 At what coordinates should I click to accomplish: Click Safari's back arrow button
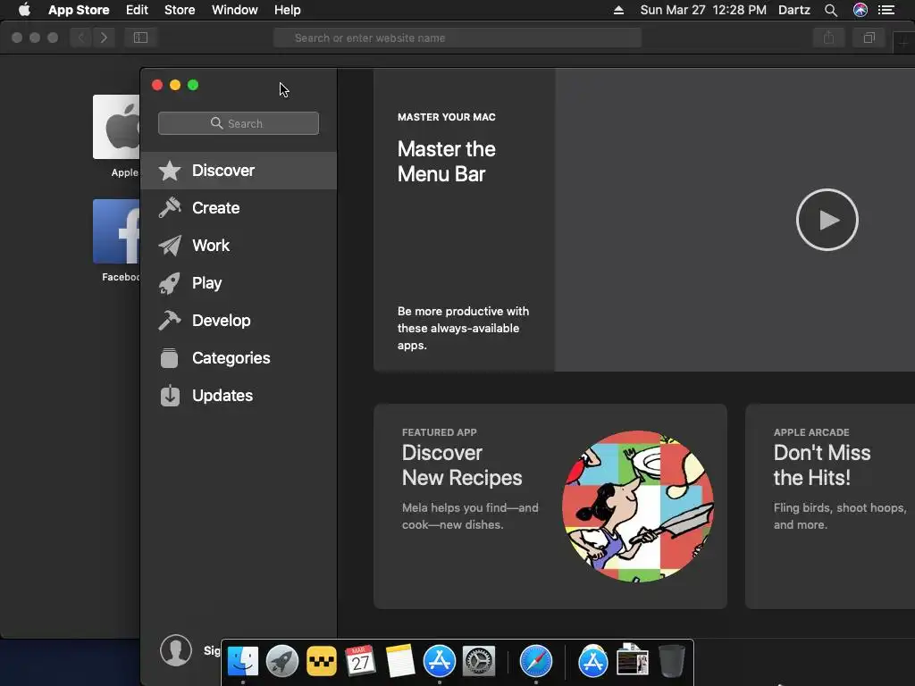pyautogui.click(x=81, y=38)
